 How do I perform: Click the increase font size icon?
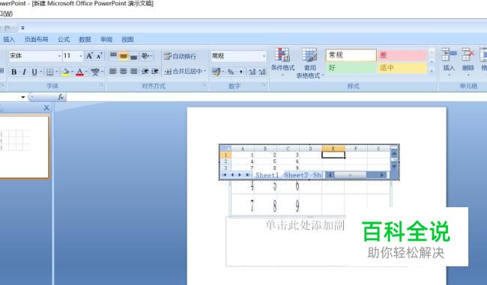click(89, 56)
